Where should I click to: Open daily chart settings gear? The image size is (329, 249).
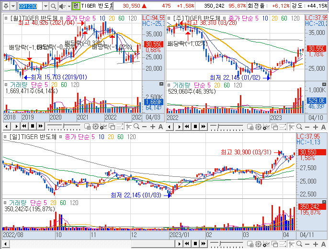pyautogui.click(x=258, y=244)
